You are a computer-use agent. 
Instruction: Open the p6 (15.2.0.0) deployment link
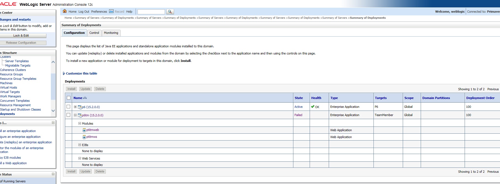click(91, 107)
